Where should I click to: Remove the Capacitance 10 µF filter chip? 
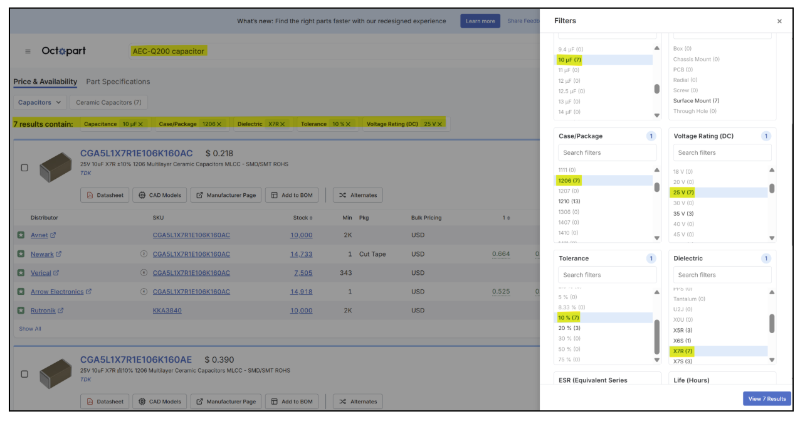[140, 124]
